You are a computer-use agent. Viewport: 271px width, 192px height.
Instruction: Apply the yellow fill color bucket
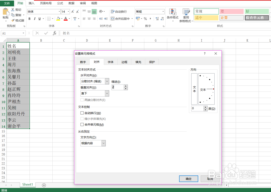click(x=58, y=19)
